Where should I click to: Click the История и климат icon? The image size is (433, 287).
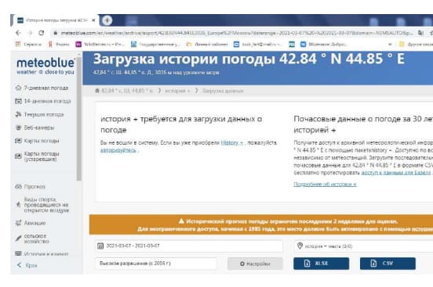coord(18,253)
